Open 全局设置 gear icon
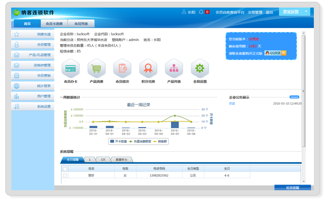This screenshot has height=200, width=325. (x=199, y=69)
